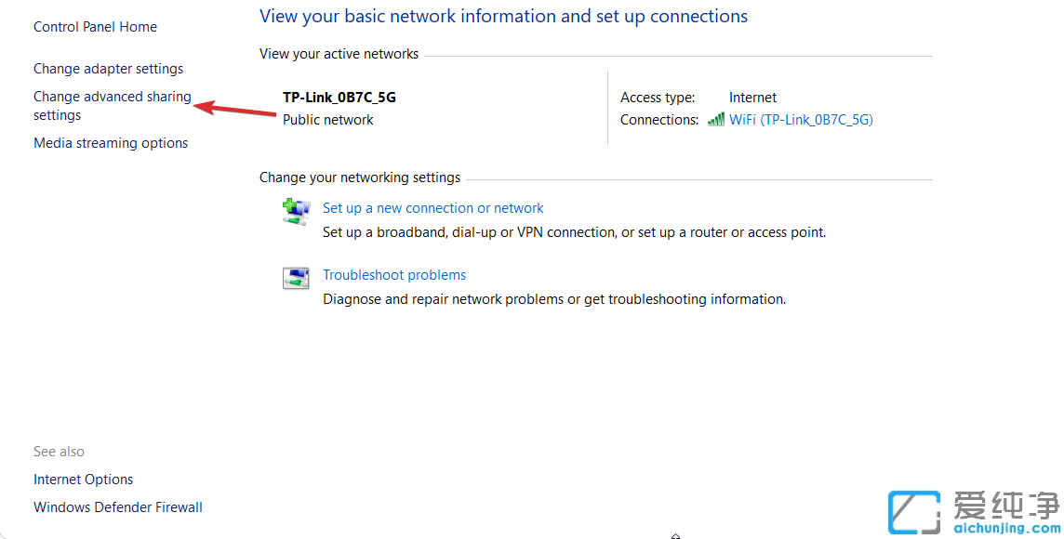Go to Control Panel Home
The width and height of the screenshot is (1064, 539).
[x=95, y=27]
